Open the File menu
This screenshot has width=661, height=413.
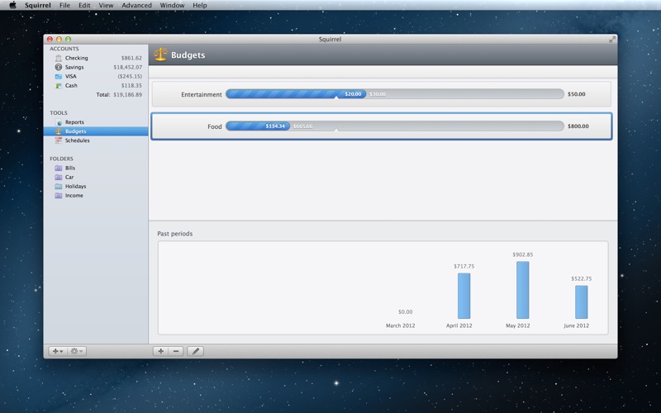(x=64, y=5)
